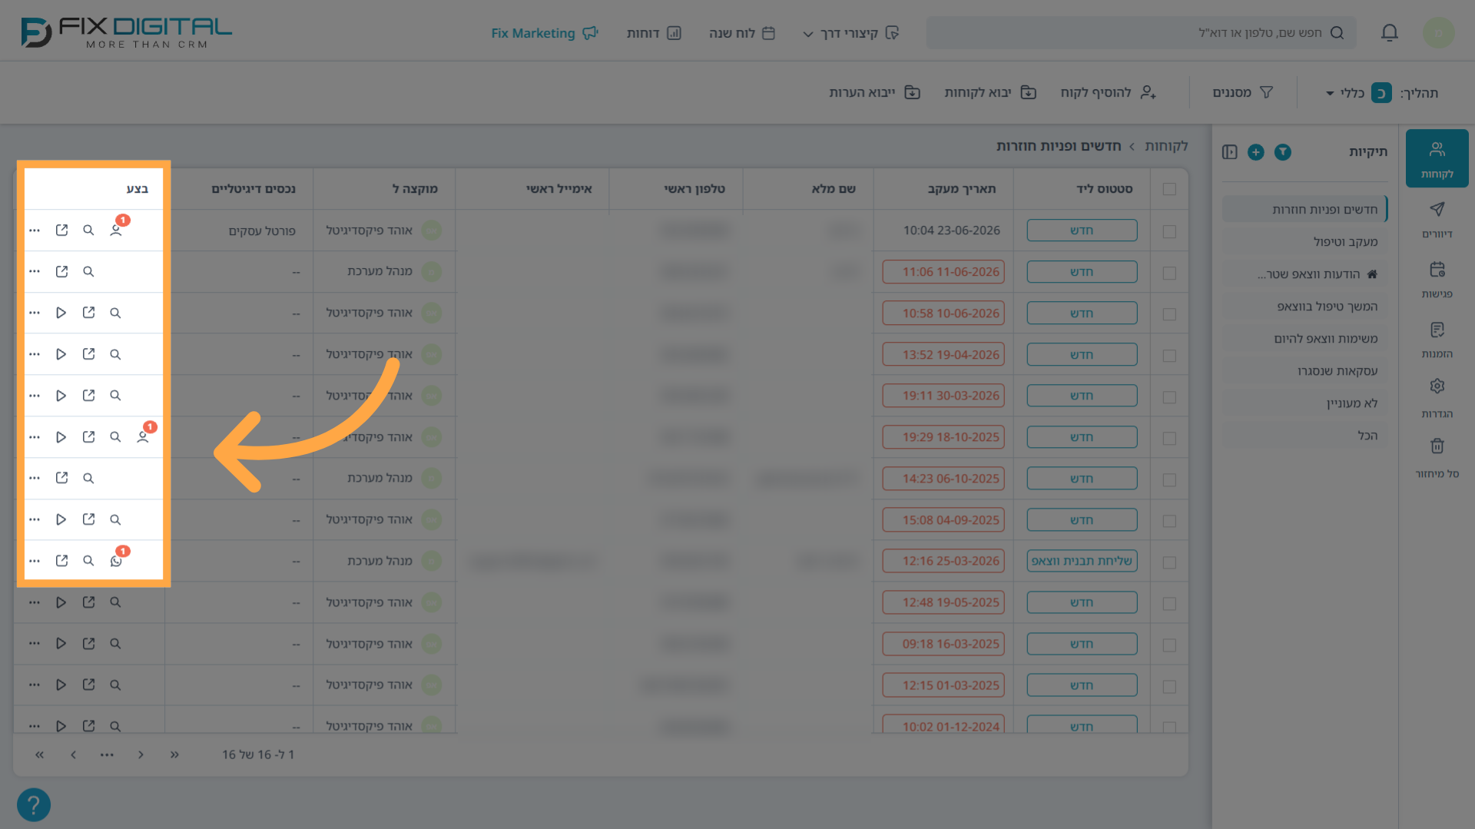This screenshot has height=829, width=1475.
Task: Click whatsapp icon with badge in actions
Action: point(116,561)
